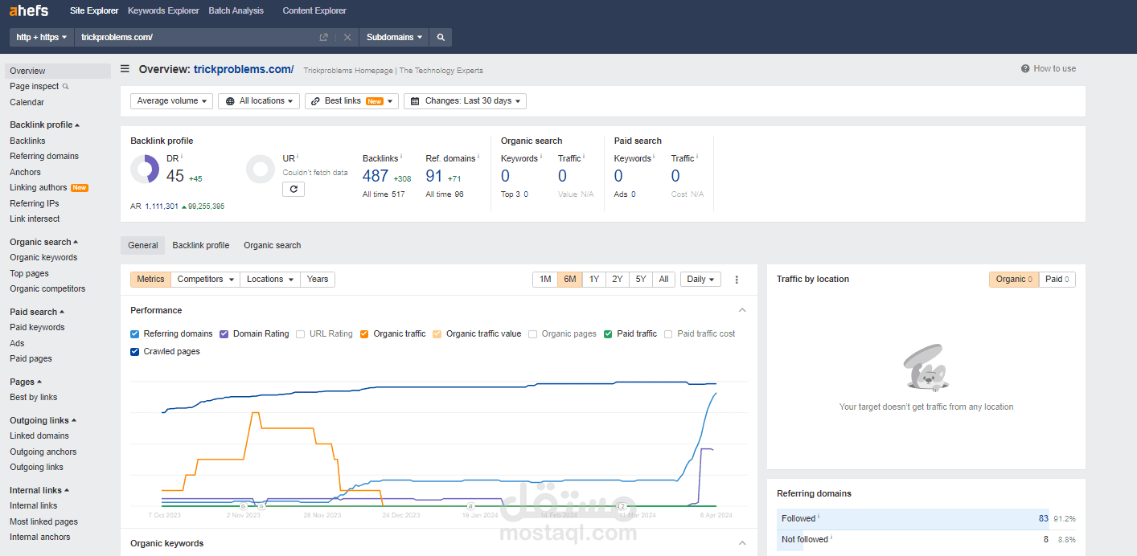Click the 'a' annotation marker near 19 Jan 2024
This screenshot has width=1137, height=556.
pyautogui.click(x=471, y=506)
